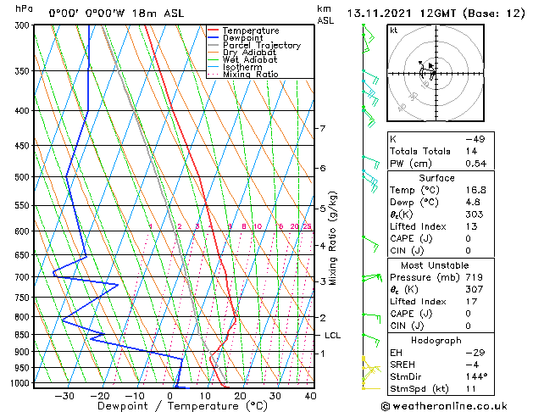
Task: Click the date header '13.11.2021 12GMT (Base: 12)'
Action: tap(436, 14)
